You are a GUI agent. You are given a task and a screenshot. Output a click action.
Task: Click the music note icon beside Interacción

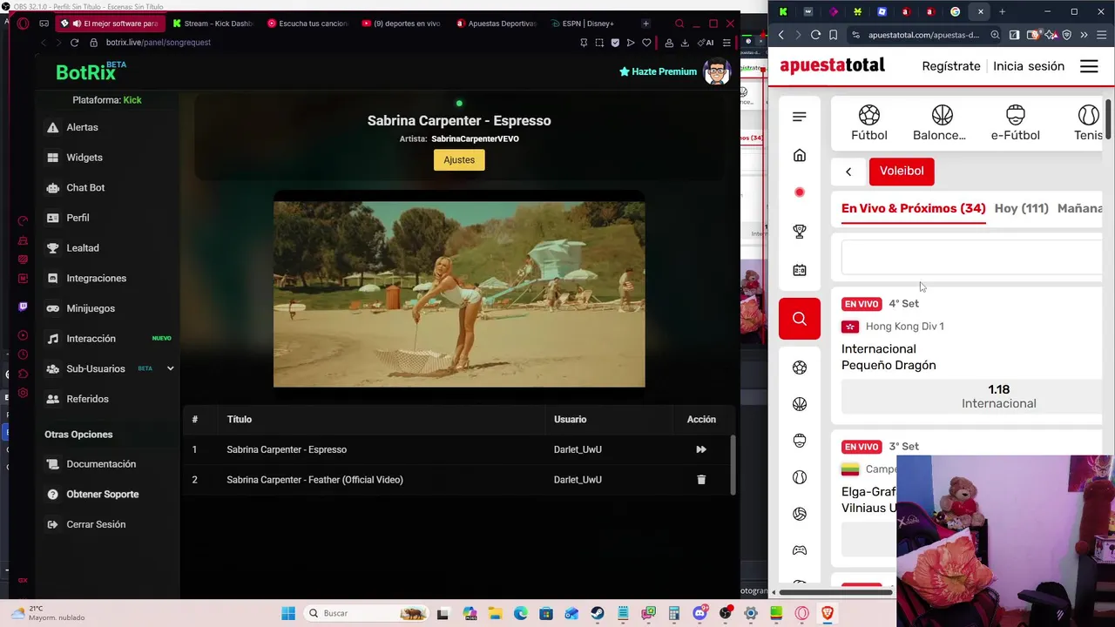tap(53, 339)
